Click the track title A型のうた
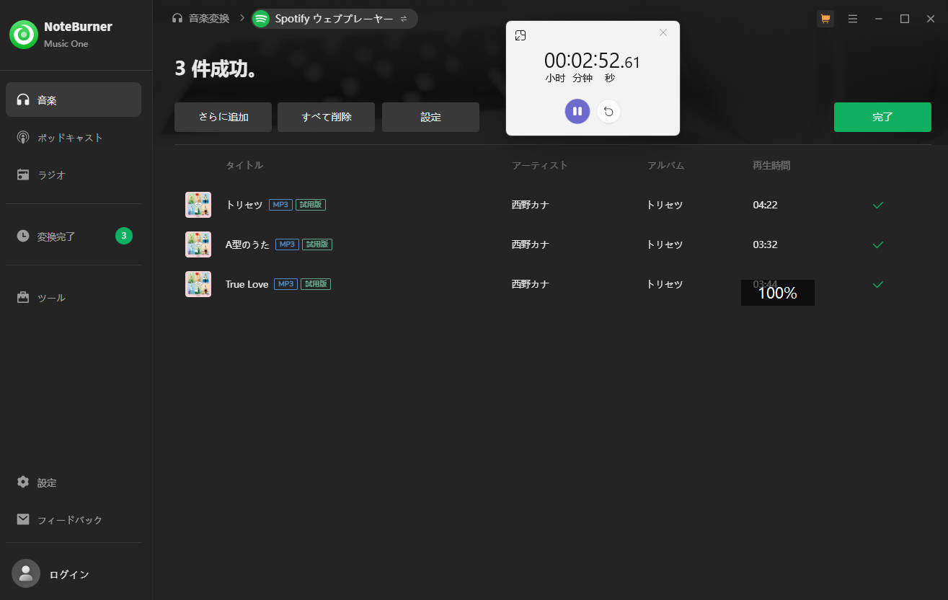The height and width of the screenshot is (600, 948). tap(247, 244)
